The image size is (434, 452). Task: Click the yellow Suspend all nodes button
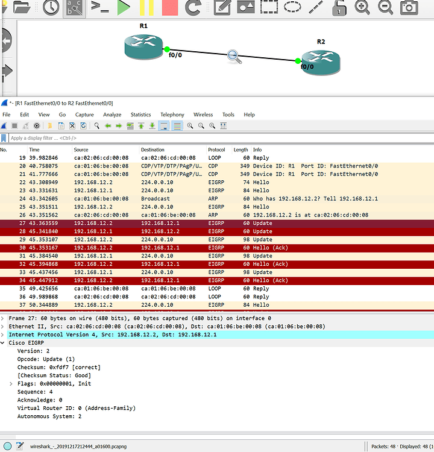pyautogui.click(x=146, y=7)
